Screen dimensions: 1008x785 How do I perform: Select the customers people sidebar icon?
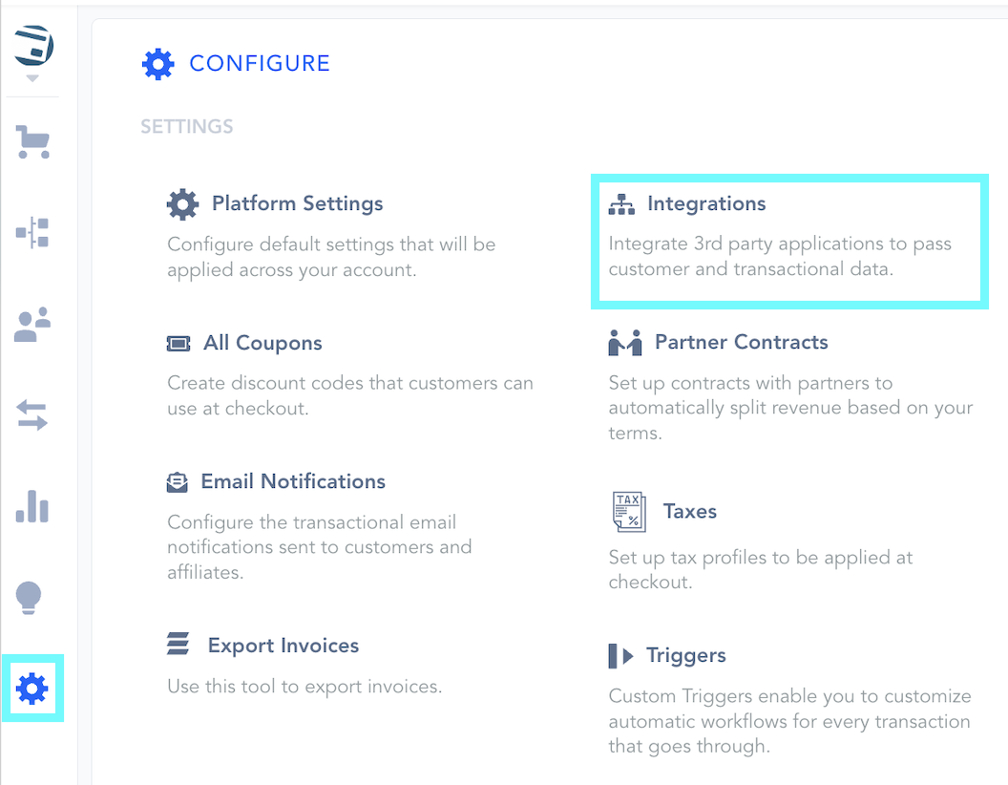32,325
